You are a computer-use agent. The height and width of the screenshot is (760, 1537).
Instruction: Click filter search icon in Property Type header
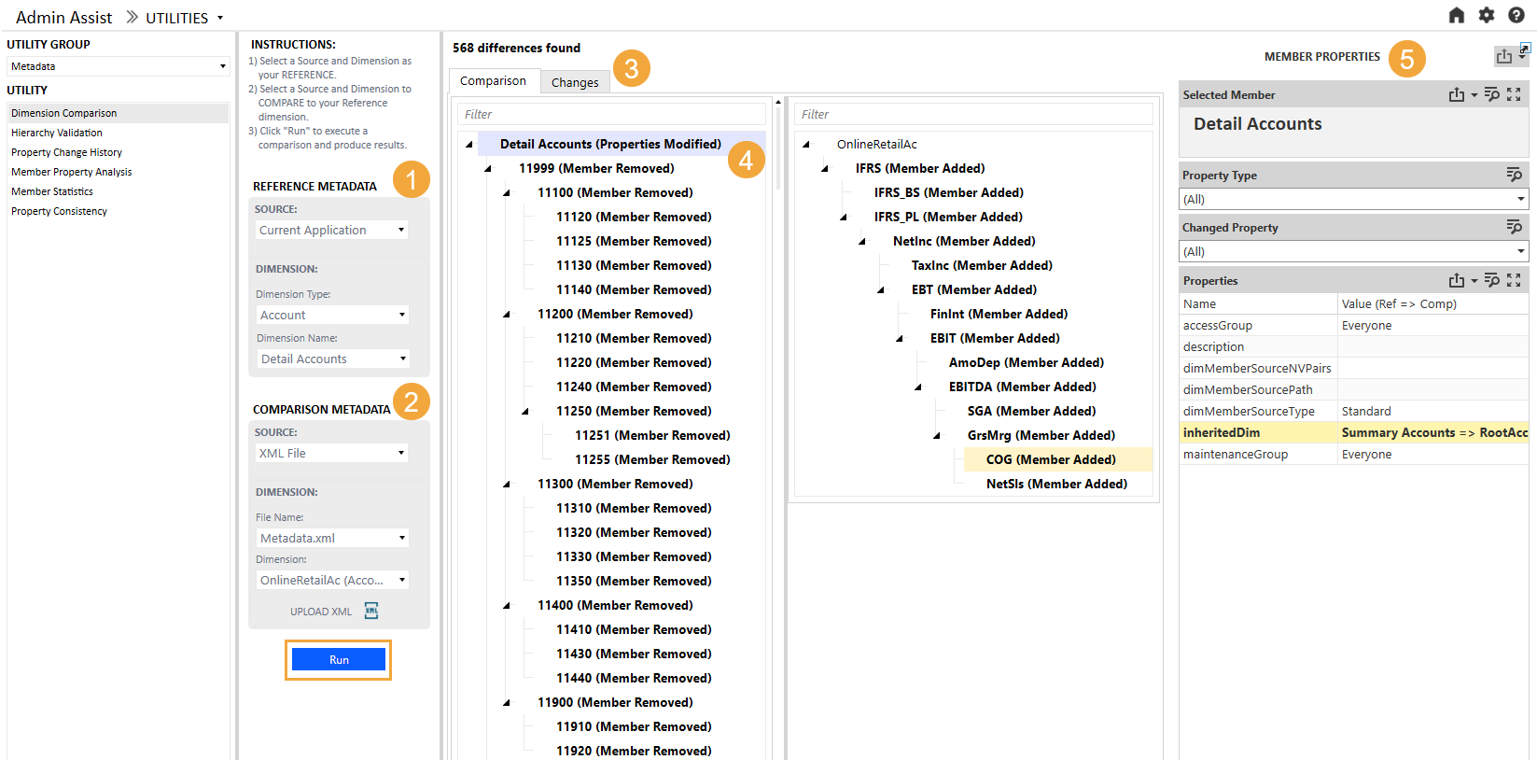point(1514,175)
